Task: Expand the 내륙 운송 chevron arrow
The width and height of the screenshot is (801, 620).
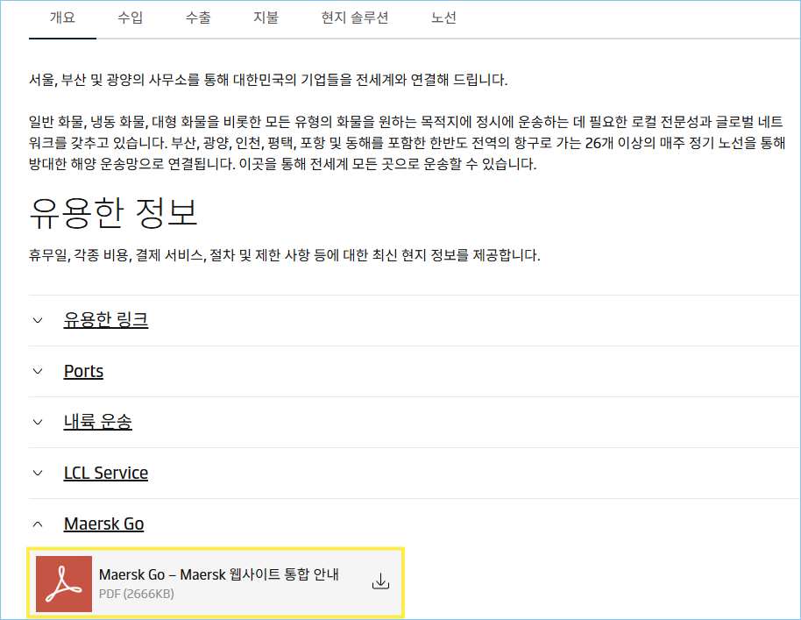Action: [38, 422]
